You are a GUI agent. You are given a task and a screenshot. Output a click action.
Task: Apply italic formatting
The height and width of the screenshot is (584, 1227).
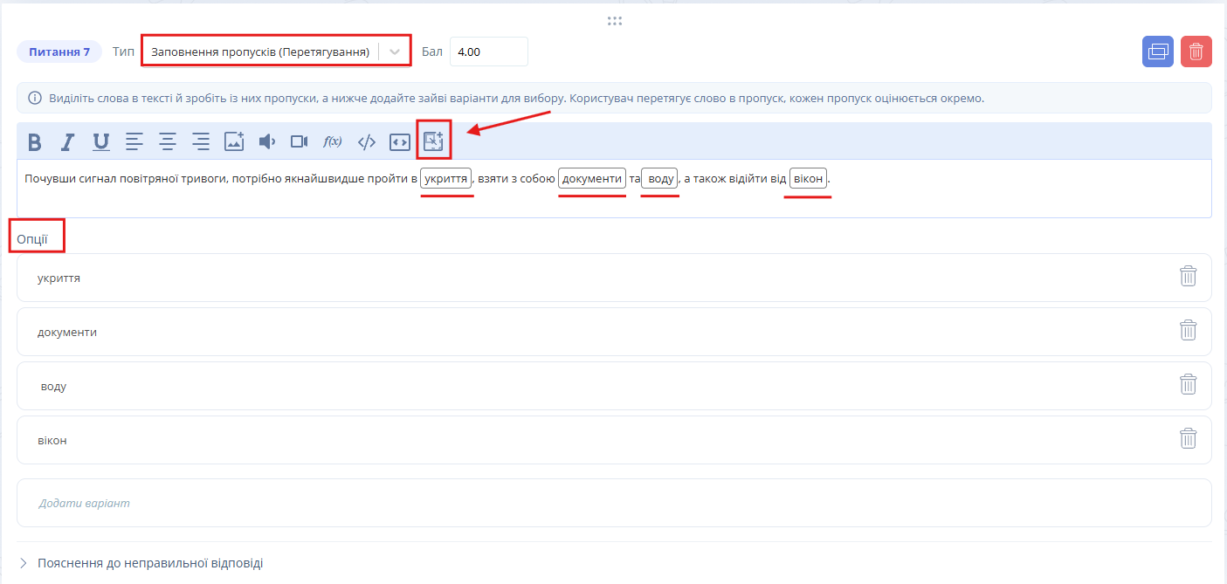tap(68, 141)
